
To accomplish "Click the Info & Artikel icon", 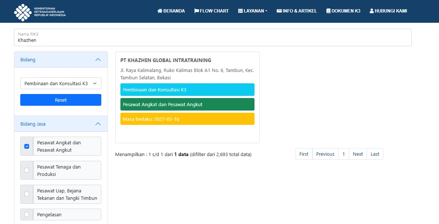I will (x=279, y=11).
